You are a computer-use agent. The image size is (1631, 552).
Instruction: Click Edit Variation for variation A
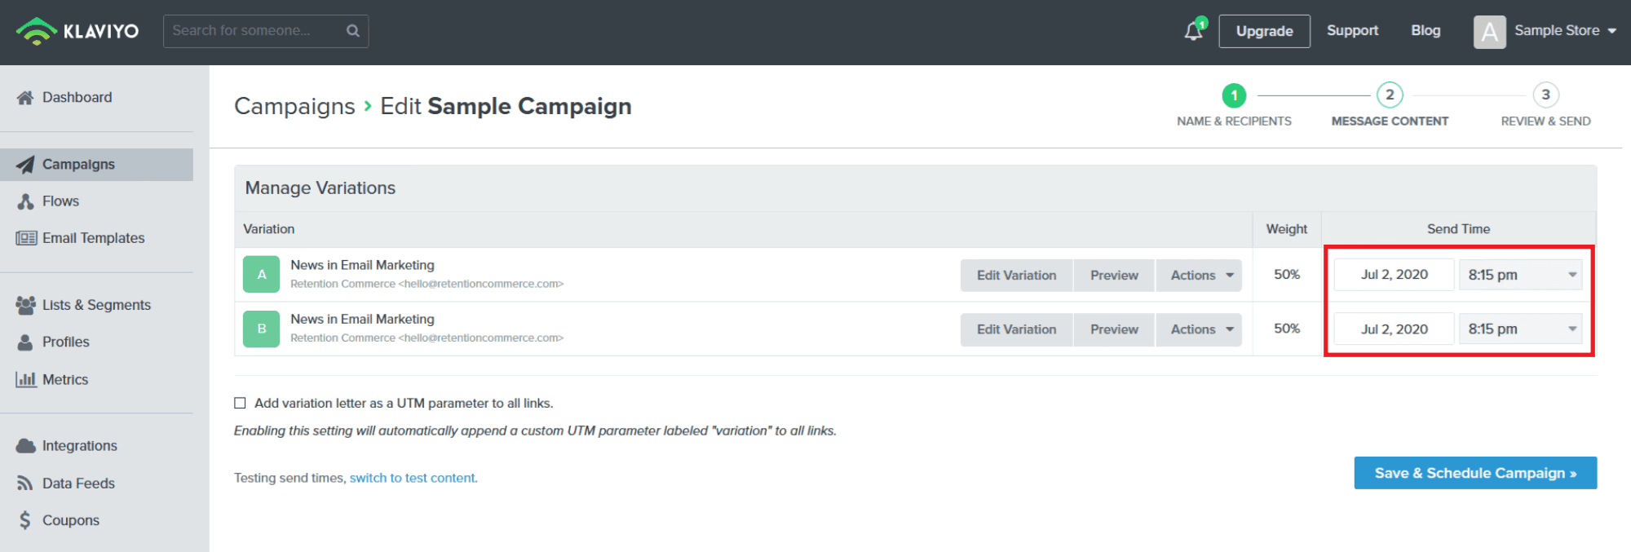(x=1016, y=276)
